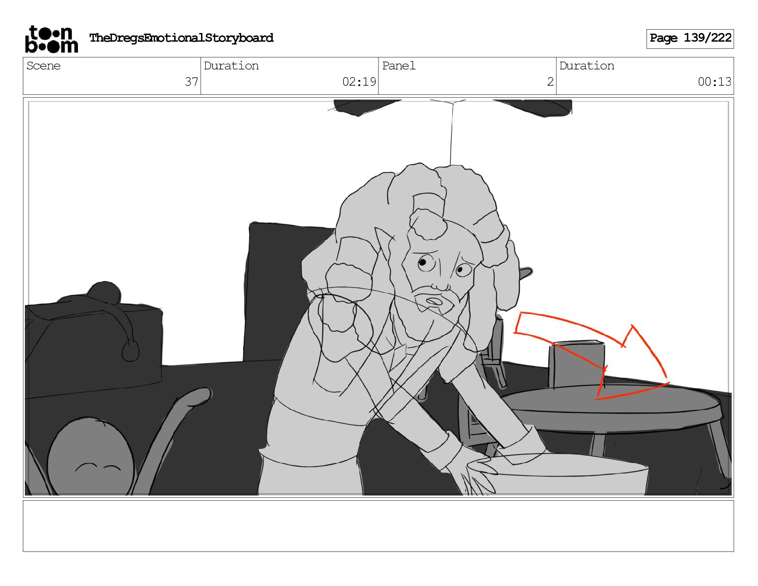The width and height of the screenshot is (758, 586).
Task: Click the empty notes box below the panel
Action: point(379,526)
